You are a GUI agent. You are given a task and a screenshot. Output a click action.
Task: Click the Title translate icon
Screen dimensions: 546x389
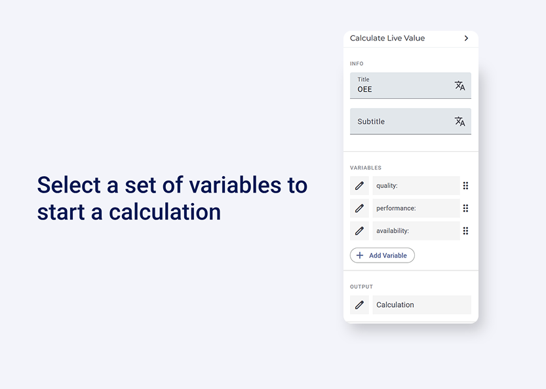[x=459, y=86]
